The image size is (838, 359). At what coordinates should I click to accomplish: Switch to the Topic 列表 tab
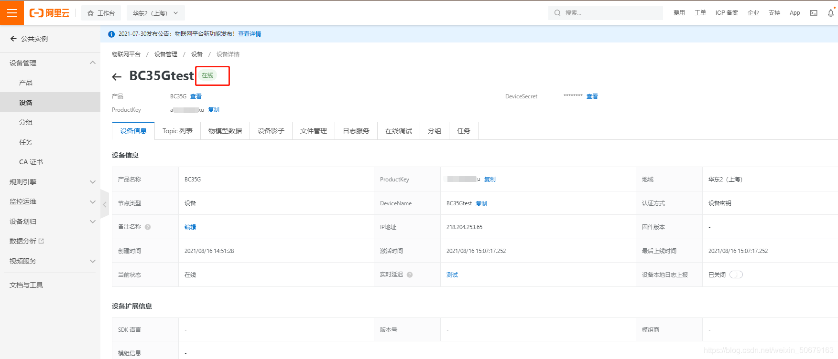(x=177, y=131)
